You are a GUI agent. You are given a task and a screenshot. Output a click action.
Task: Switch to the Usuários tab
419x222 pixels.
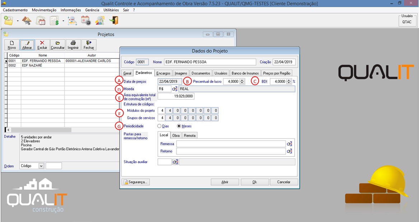[x=221, y=73]
